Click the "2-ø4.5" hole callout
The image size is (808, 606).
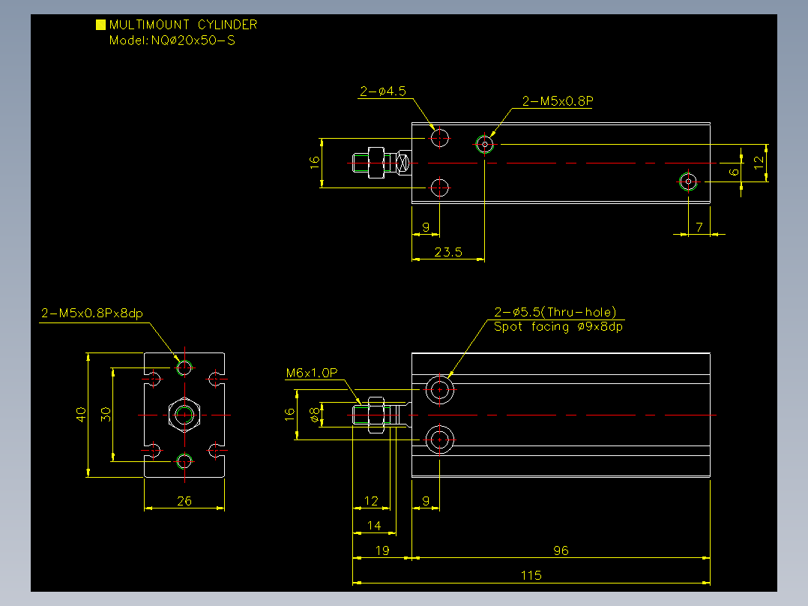[383, 91]
